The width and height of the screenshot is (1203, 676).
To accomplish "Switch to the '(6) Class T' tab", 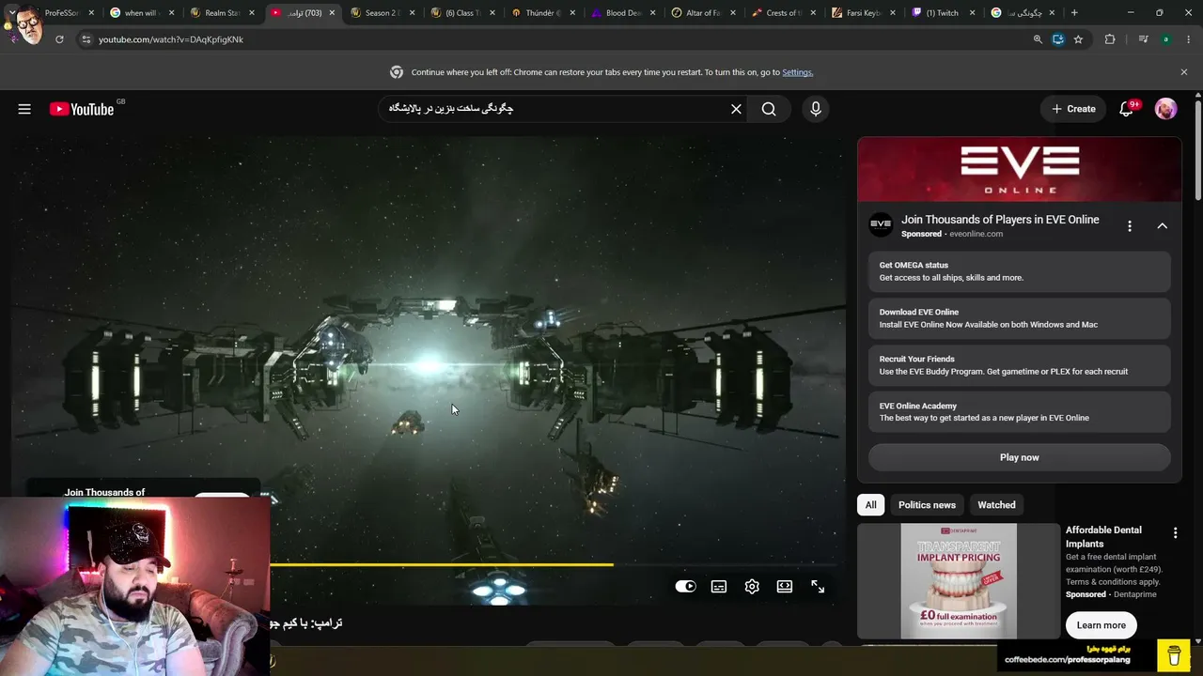I will [462, 13].
